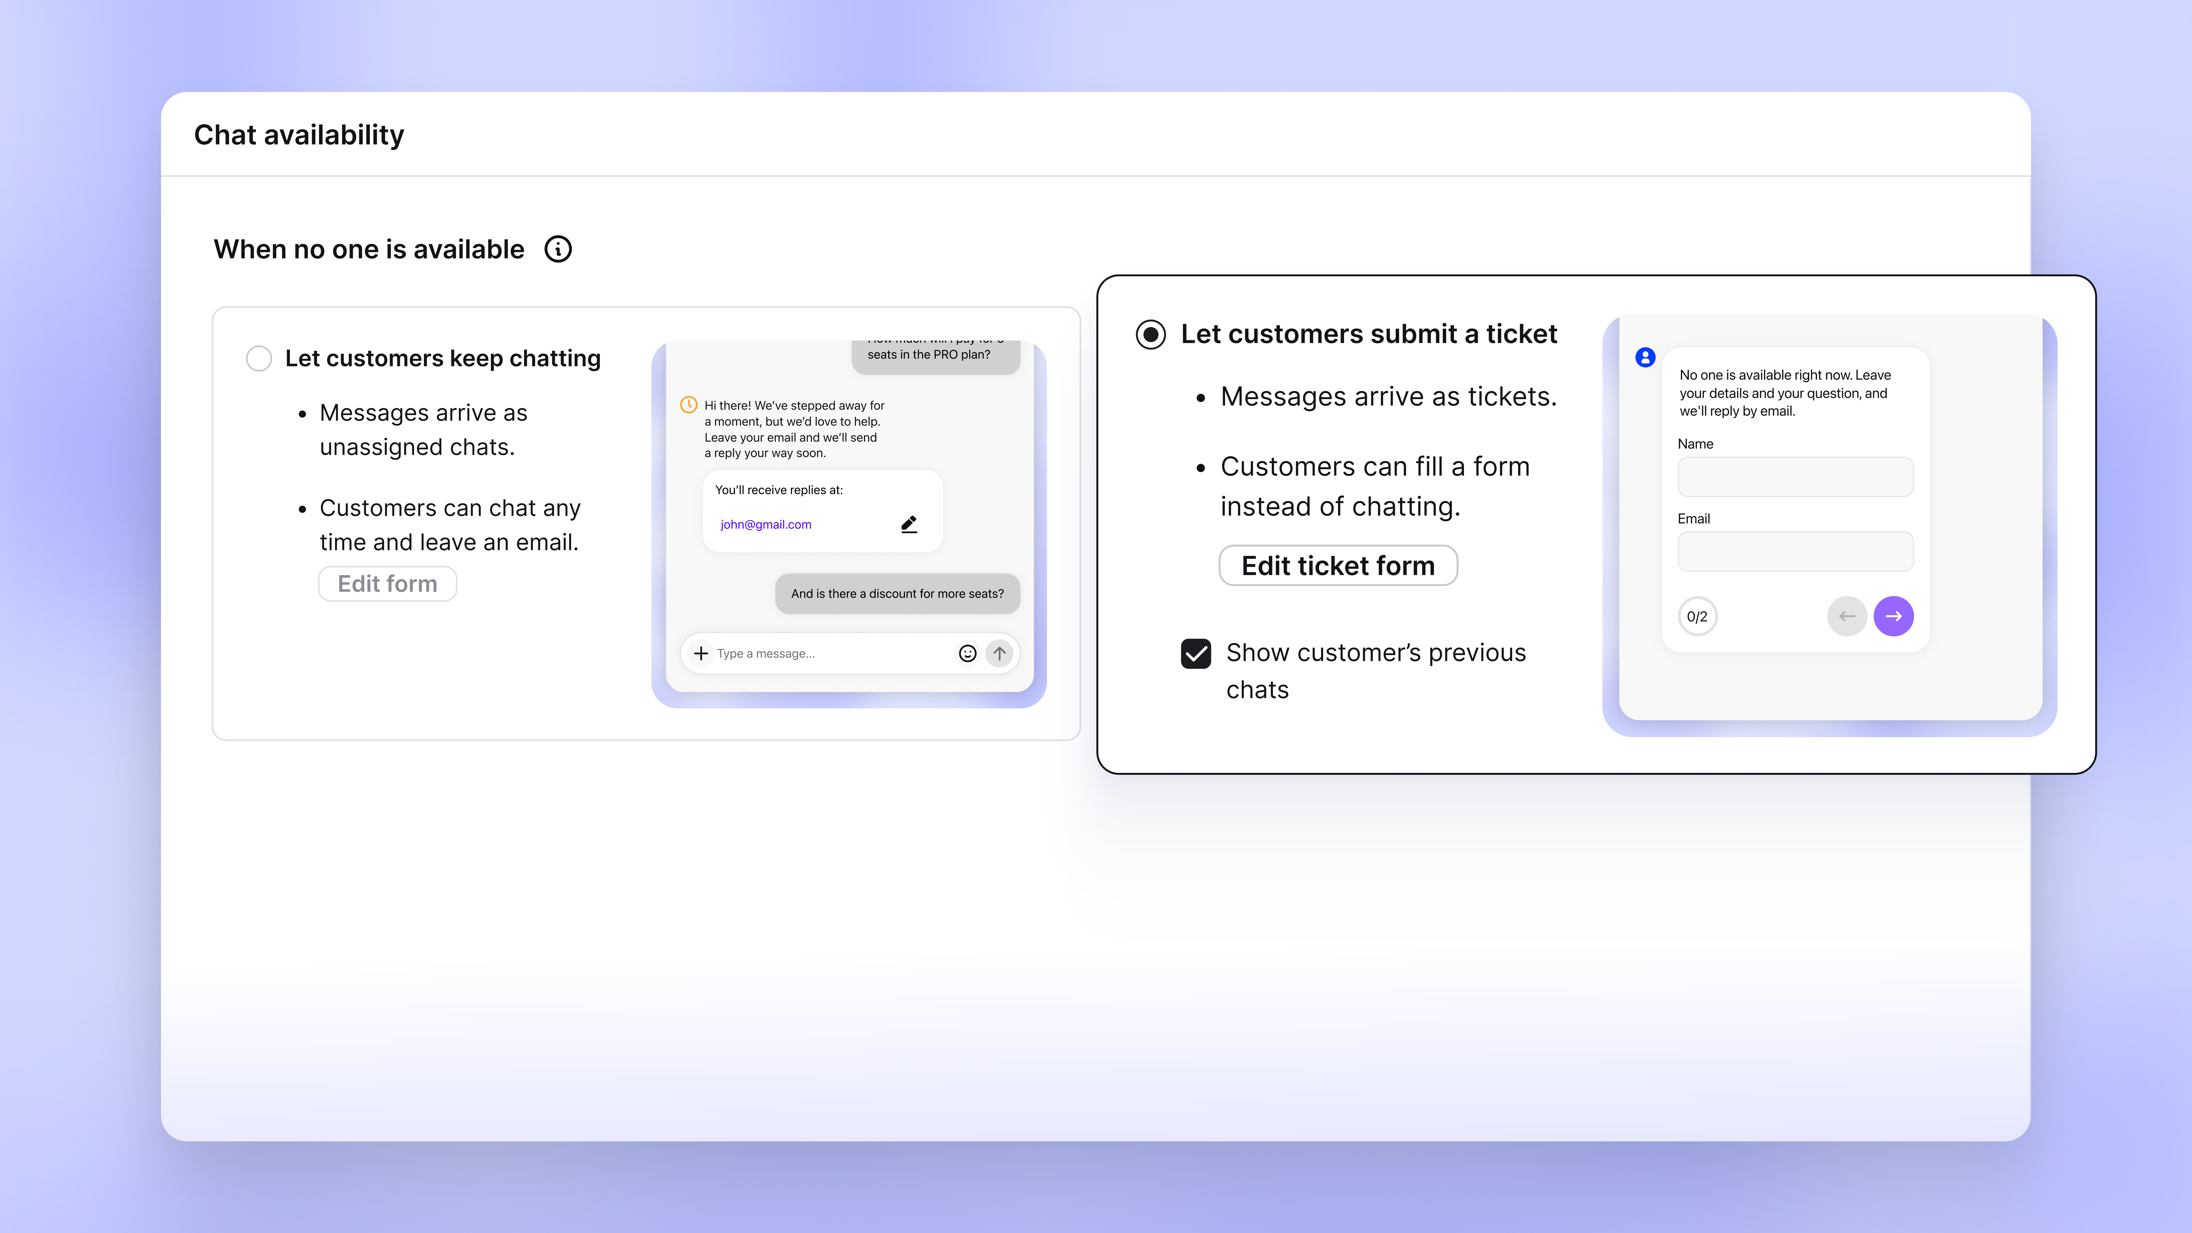Click the pencil edit icon next to john@gmail.com

(x=909, y=524)
